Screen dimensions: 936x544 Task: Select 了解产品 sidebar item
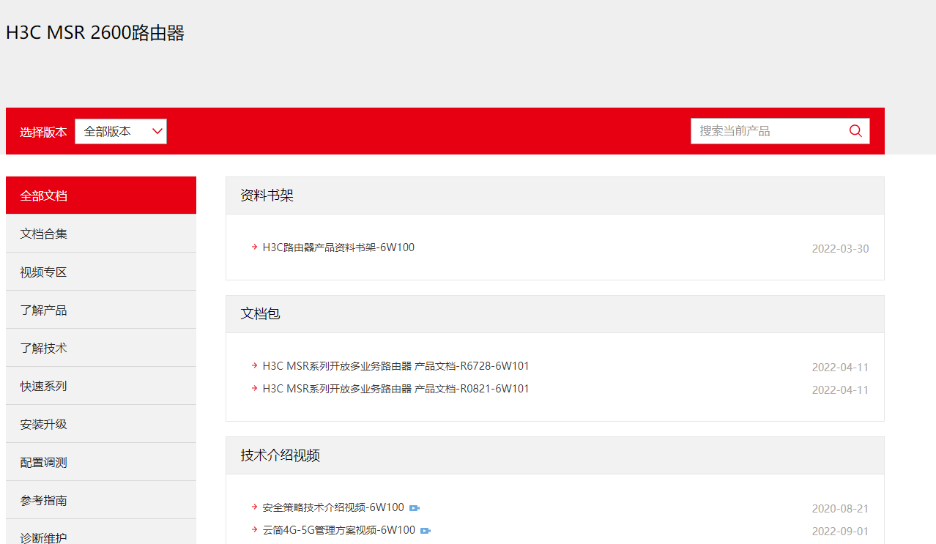click(101, 310)
